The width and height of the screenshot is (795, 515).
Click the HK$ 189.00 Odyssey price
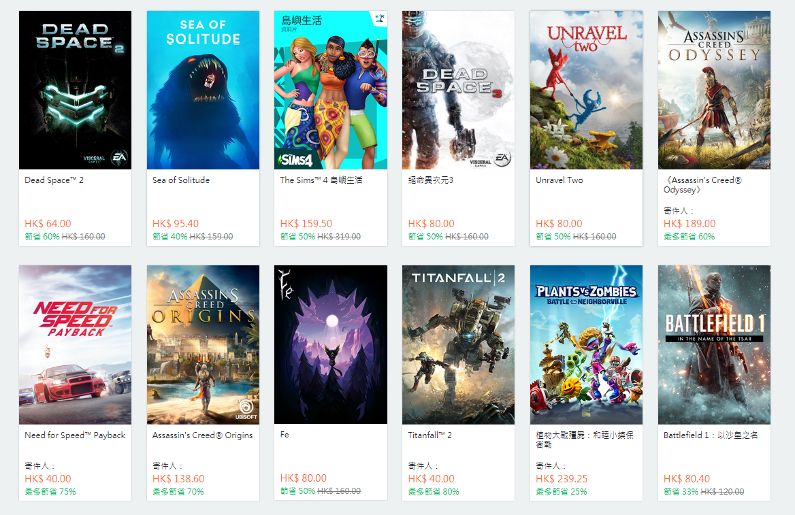tap(689, 224)
